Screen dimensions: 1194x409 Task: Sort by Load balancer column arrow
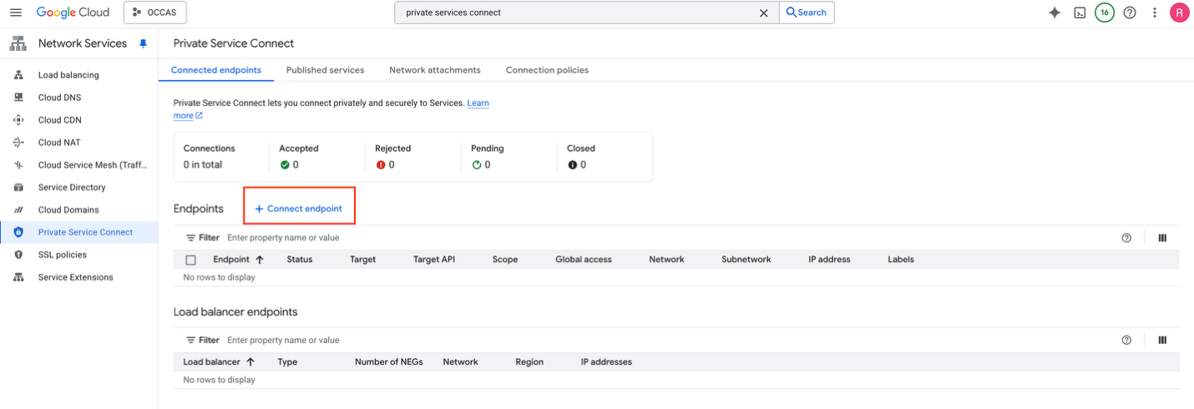[250, 362]
